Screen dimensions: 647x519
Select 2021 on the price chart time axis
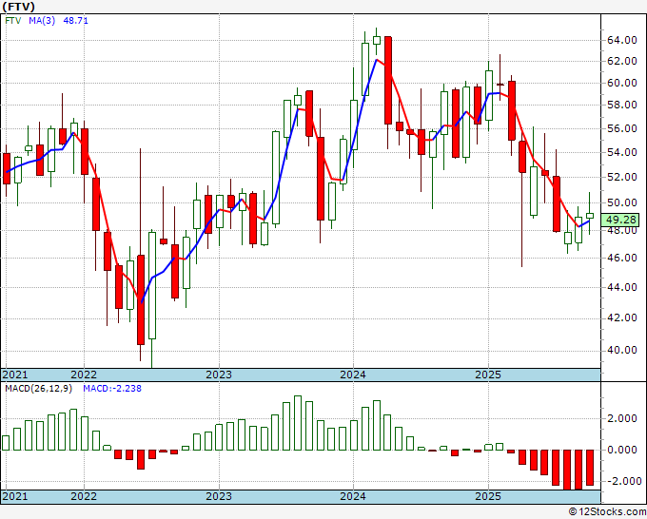pos(15,375)
